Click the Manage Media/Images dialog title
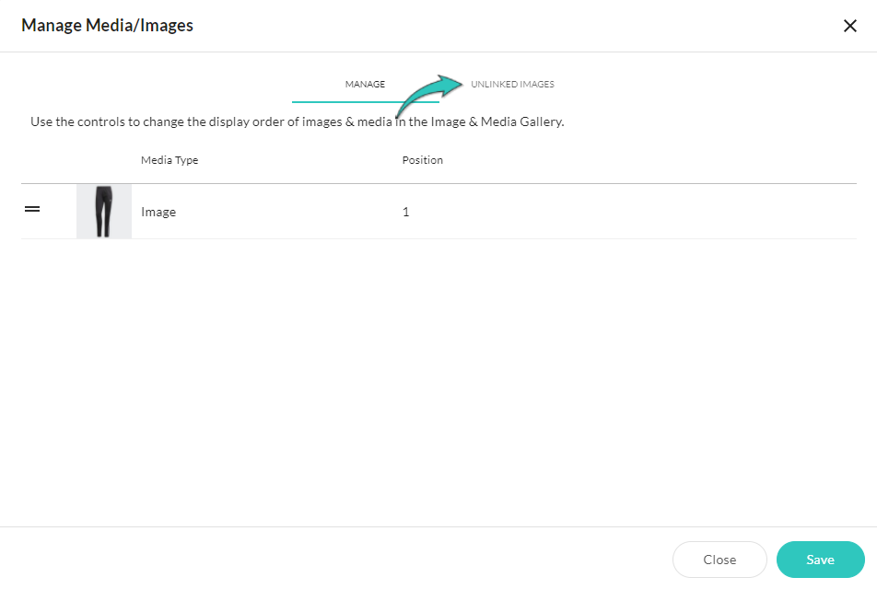Image resolution: width=877 pixels, height=589 pixels. pyautogui.click(x=108, y=25)
